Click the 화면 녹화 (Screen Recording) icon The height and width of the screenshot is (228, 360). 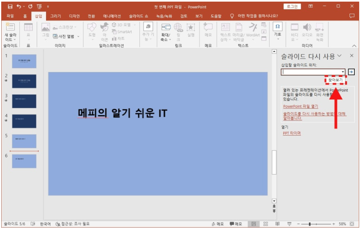320,27
